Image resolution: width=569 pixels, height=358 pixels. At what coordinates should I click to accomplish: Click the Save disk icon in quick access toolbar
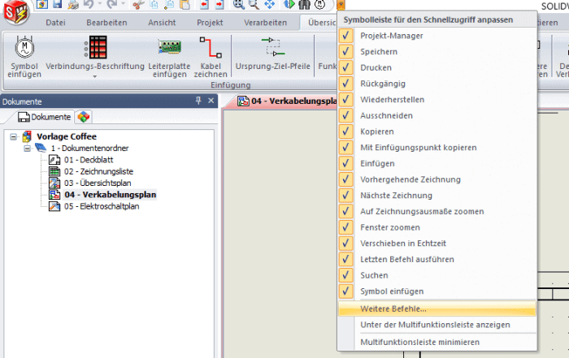coord(58,4)
